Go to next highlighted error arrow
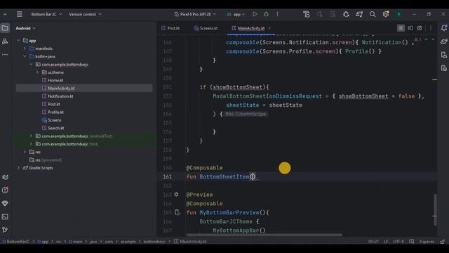Screen dimensions: 449x253 click(433, 39)
